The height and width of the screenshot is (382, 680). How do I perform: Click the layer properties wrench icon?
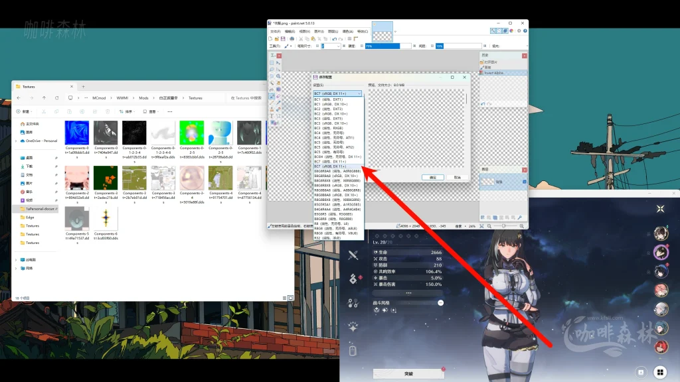[x=519, y=218]
